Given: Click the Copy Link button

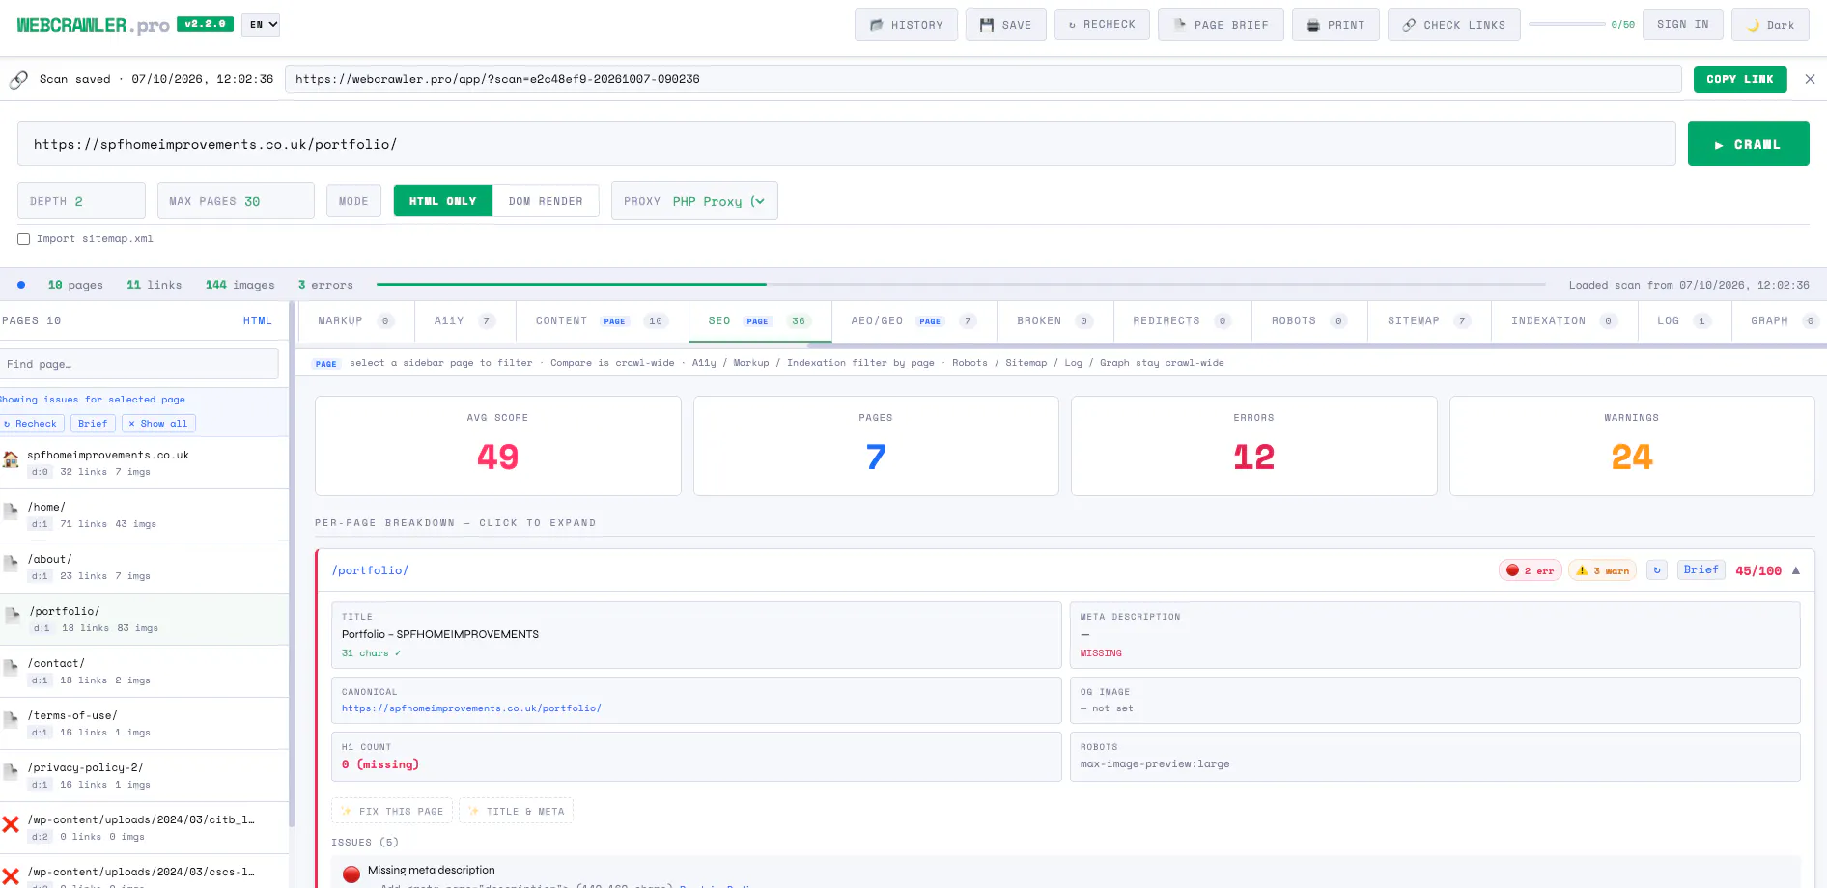Looking at the screenshot, I should [x=1740, y=79].
